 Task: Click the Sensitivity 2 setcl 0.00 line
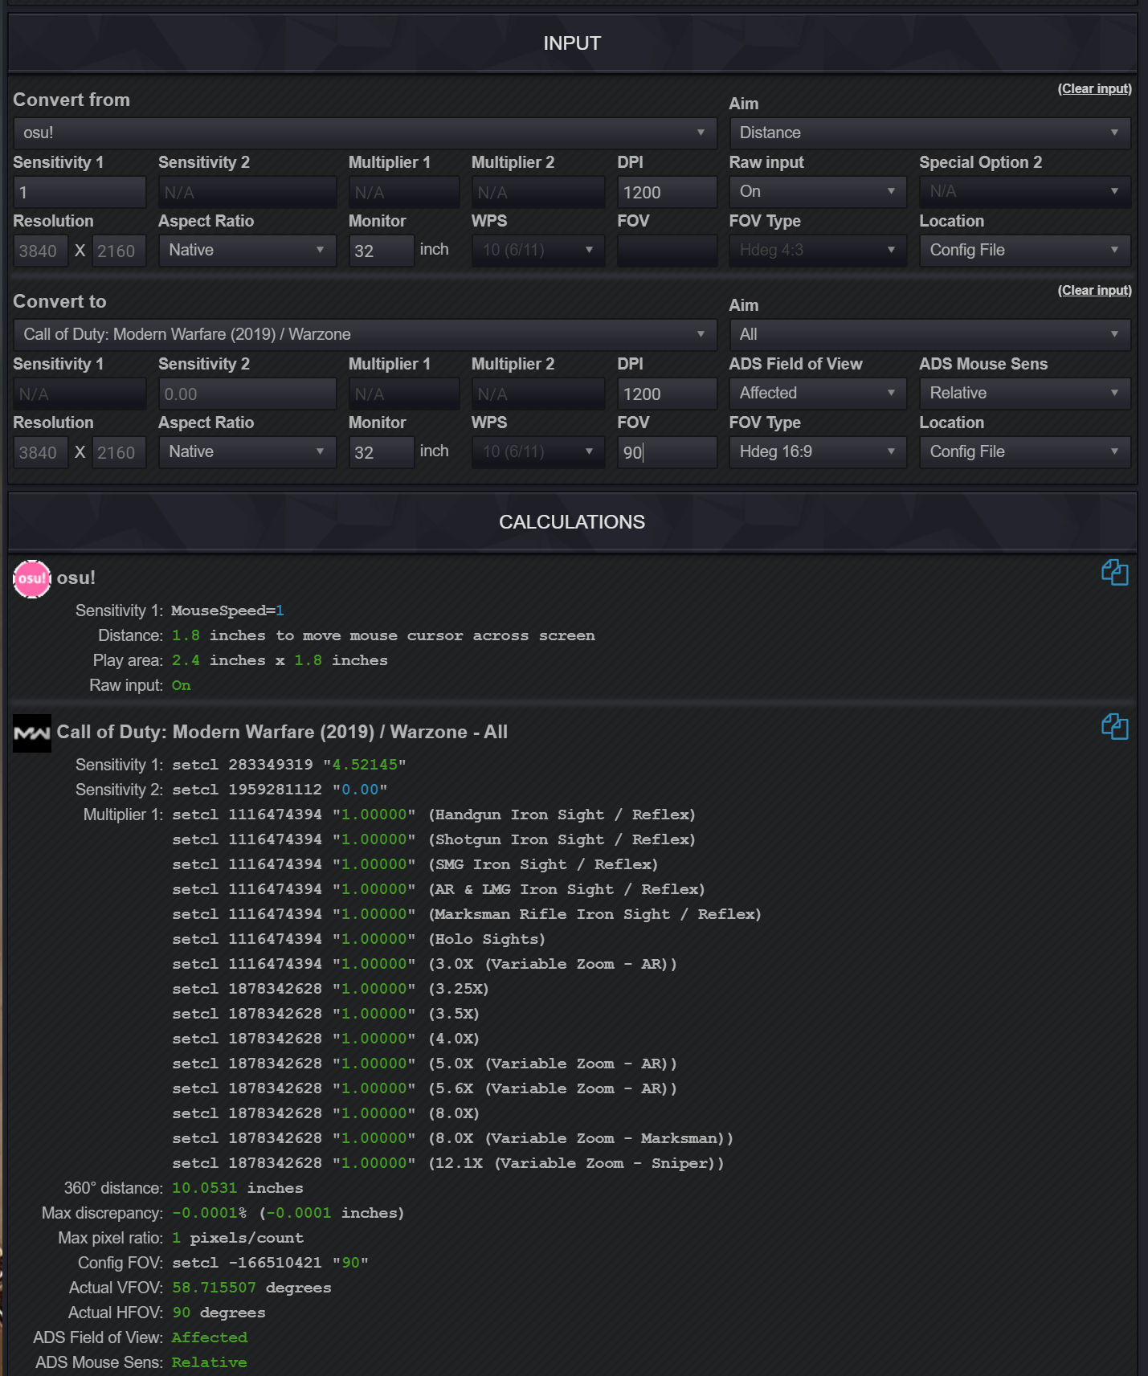pos(280,790)
